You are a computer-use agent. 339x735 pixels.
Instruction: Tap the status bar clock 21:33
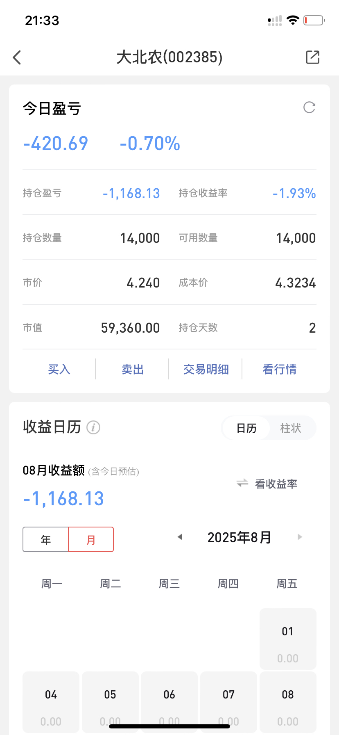coord(42,20)
